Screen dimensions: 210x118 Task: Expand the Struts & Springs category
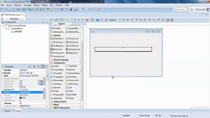(x=65, y=60)
